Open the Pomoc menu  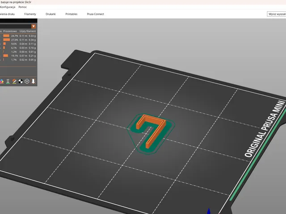pyautogui.click(x=23, y=7)
